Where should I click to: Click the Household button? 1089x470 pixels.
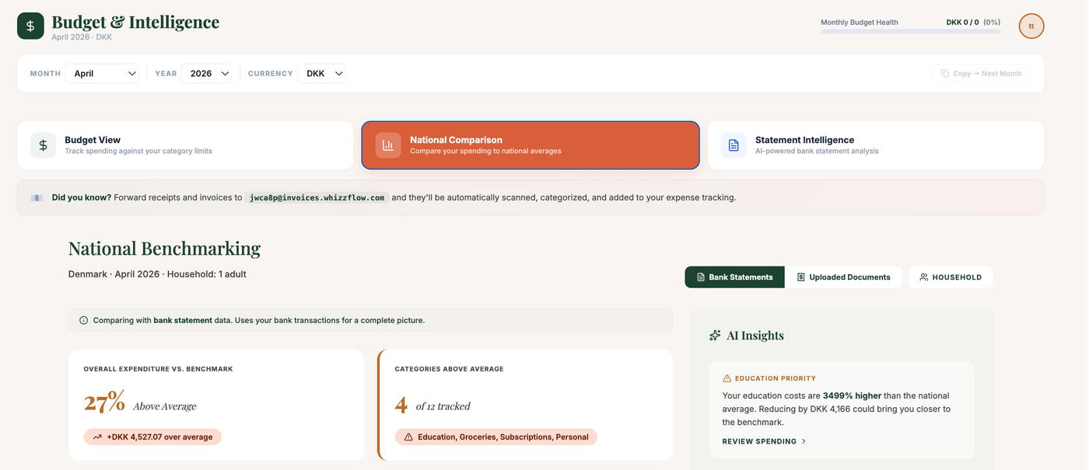951,276
